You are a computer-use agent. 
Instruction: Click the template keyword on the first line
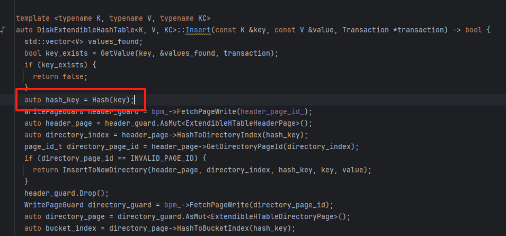click(x=33, y=18)
